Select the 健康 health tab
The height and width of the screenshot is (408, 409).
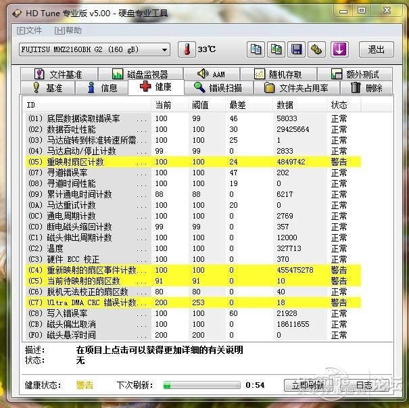tap(156, 87)
